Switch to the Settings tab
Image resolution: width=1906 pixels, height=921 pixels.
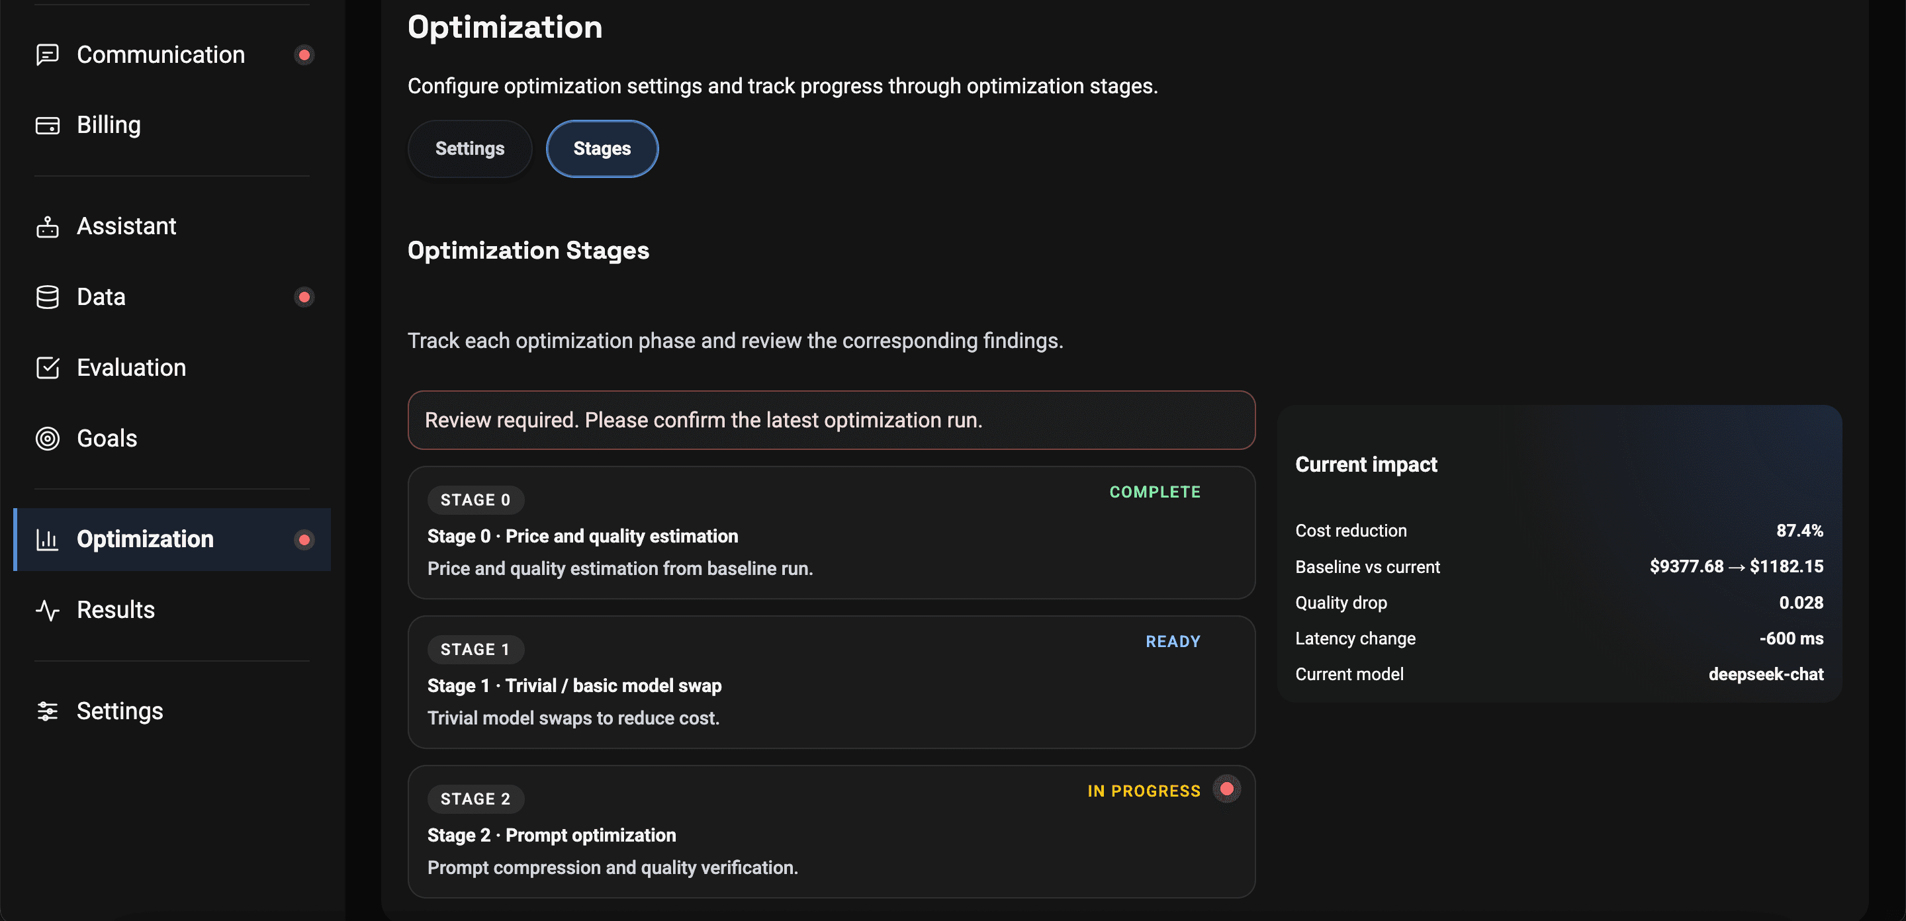pyautogui.click(x=469, y=148)
